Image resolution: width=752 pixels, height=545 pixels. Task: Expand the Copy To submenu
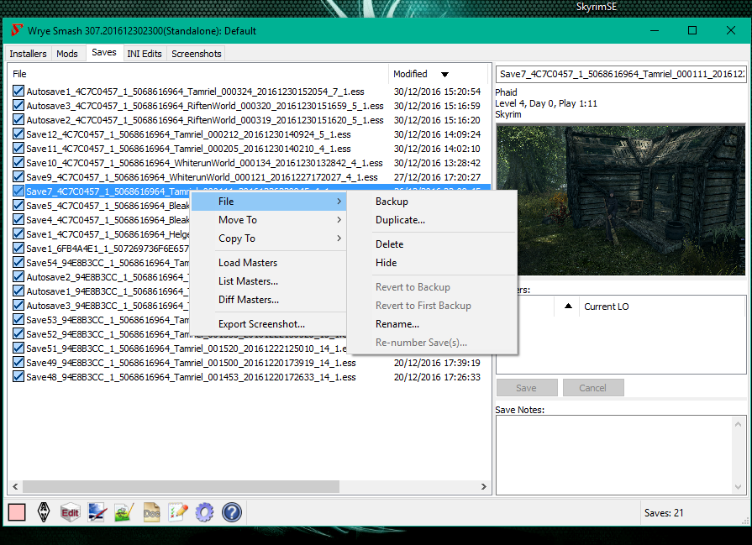click(x=237, y=238)
